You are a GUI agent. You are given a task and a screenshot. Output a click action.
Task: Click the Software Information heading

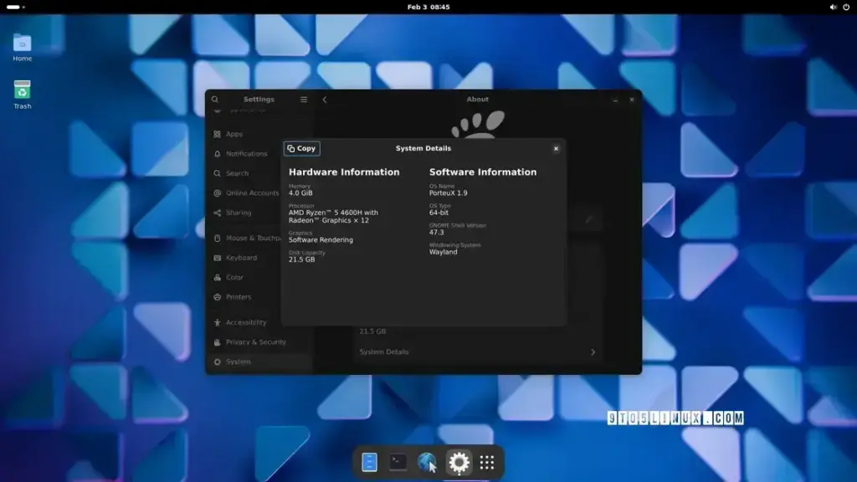[x=483, y=172]
